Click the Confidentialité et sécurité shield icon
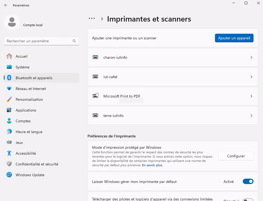The width and height of the screenshot is (263, 201). click(9, 164)
